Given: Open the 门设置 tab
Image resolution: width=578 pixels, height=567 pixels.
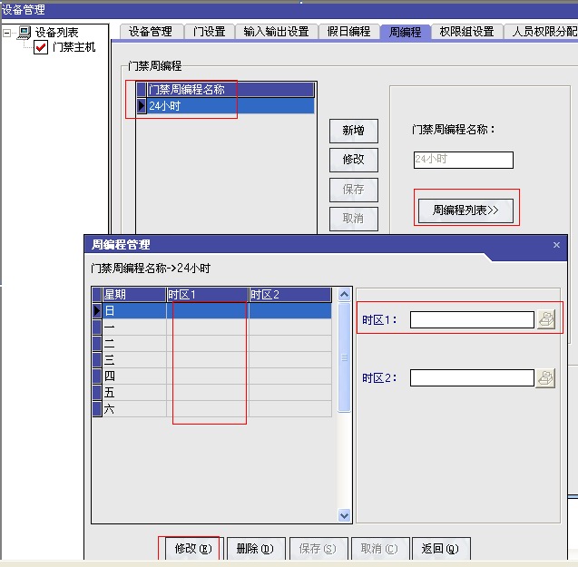Looking at the screenshot, I should (210, 32).
